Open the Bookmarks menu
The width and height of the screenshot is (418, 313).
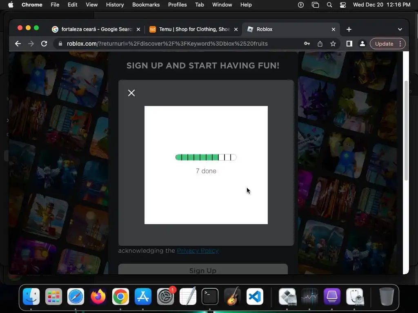click(x=146, y=5)
